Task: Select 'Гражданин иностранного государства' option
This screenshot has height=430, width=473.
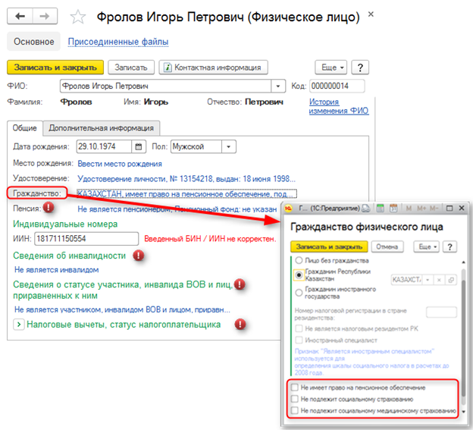Action: pos(297,292)
